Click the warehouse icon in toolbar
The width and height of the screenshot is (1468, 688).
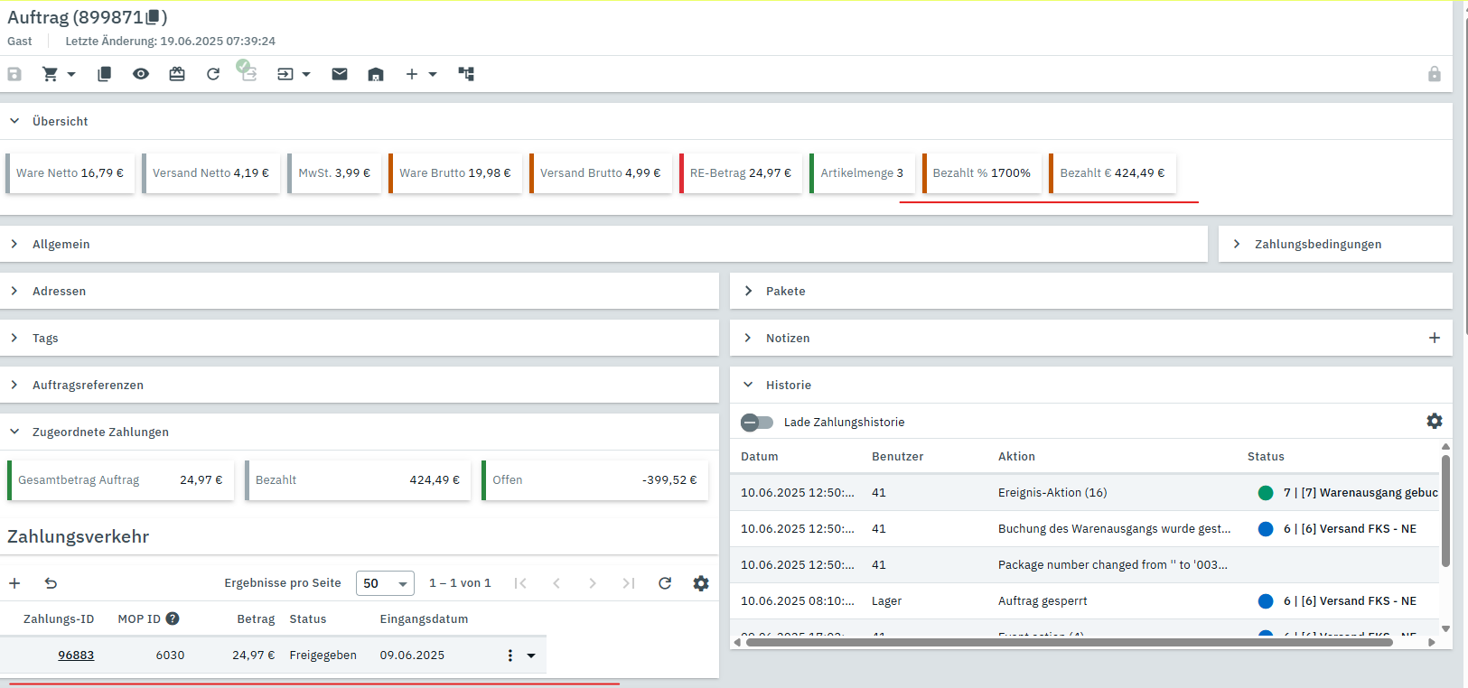[x=376, y=74]
